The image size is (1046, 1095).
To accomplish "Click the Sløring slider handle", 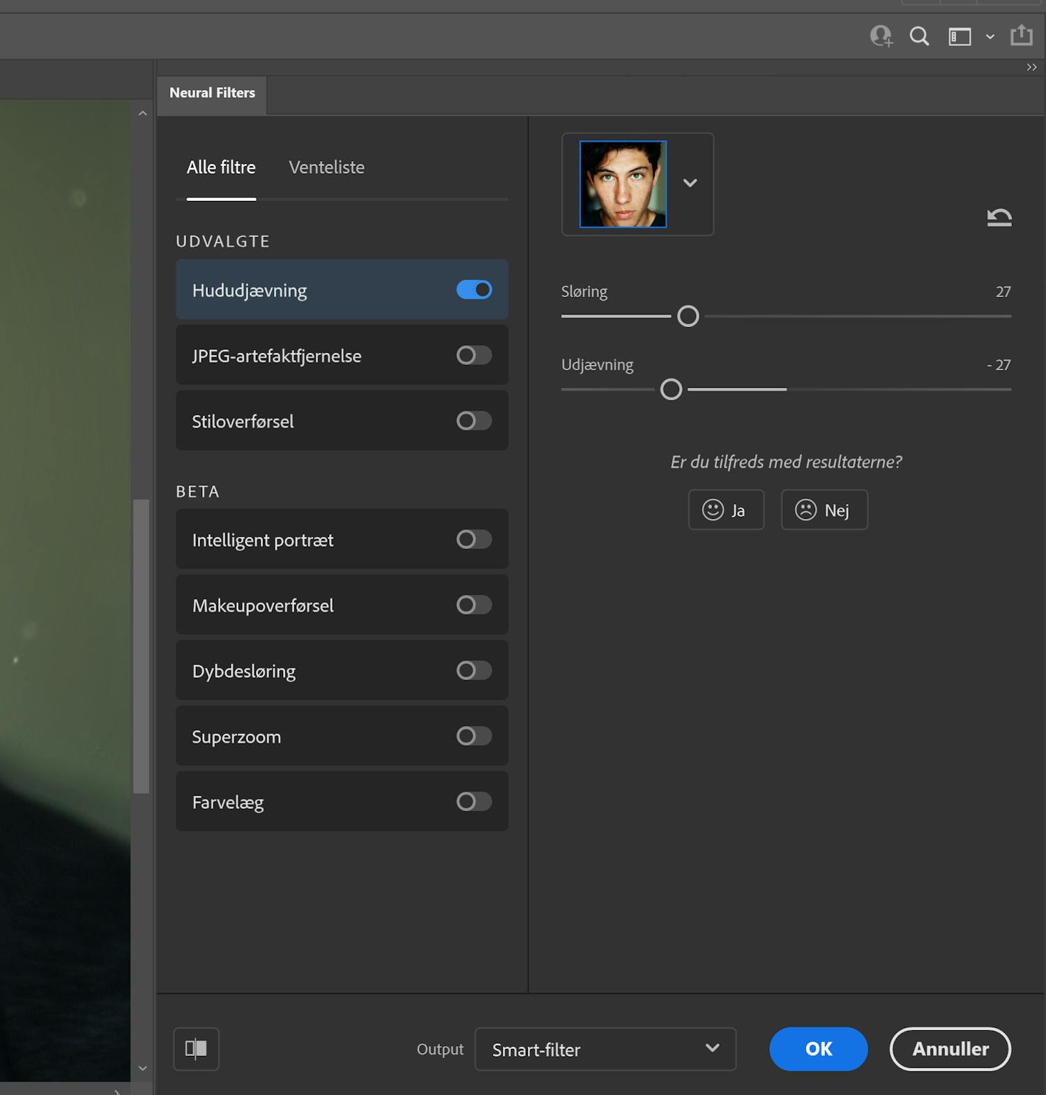I will tap(688, 316).
